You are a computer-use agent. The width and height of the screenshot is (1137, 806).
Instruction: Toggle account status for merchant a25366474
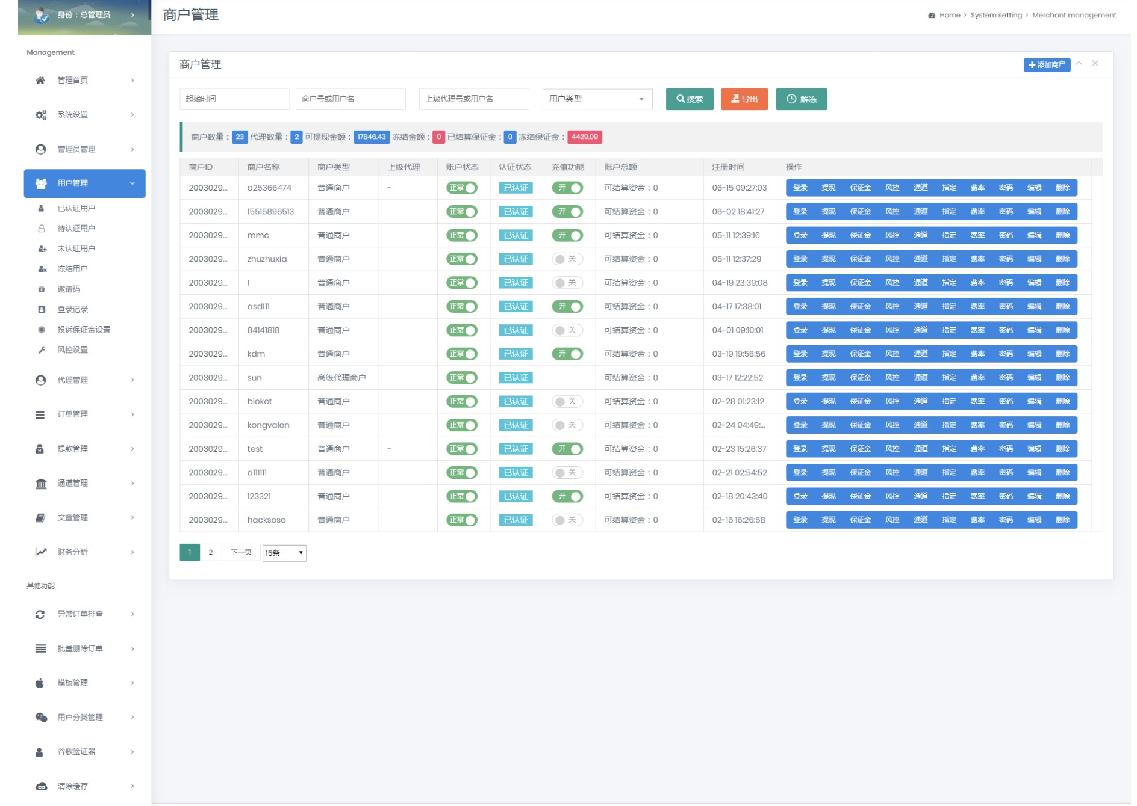[x=462, y=188]
